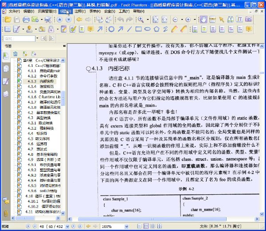Click into the find text input field
The height and width of the screenshot is (231, 266).
20,38
